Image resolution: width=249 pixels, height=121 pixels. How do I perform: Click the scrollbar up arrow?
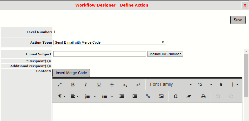click(x=246, y=51)
